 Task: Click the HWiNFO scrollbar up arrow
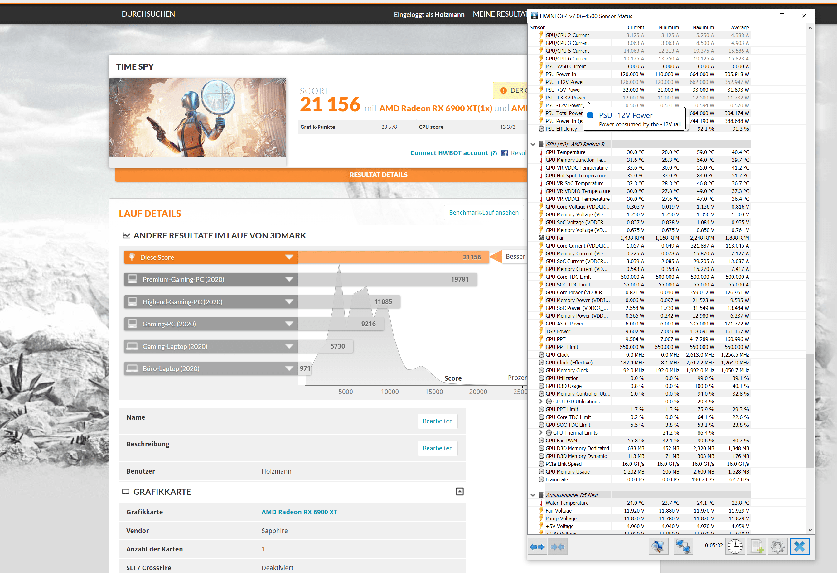810,28
